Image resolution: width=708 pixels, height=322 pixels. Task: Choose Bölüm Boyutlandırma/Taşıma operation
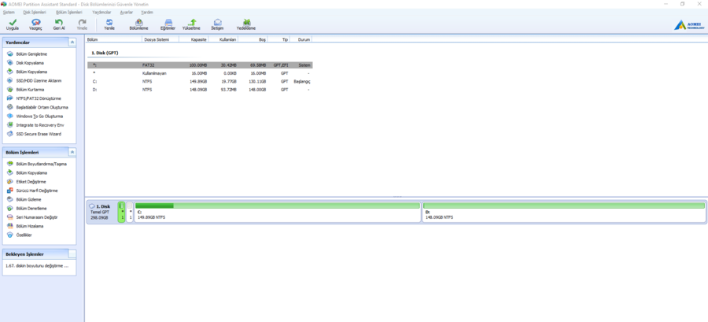(41, 164)
